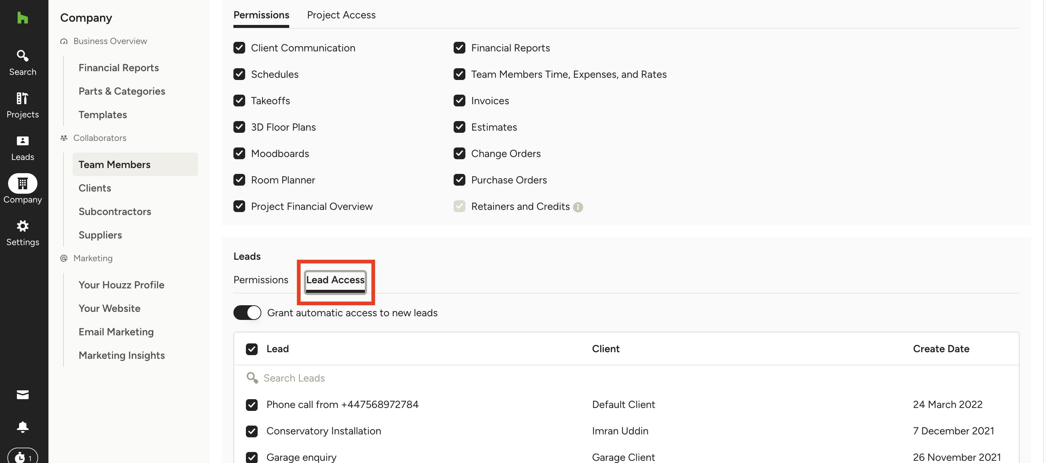Screen dimensions: 1046x463
Task: Click the Retainers and Credits info icon
Action: 578,207
